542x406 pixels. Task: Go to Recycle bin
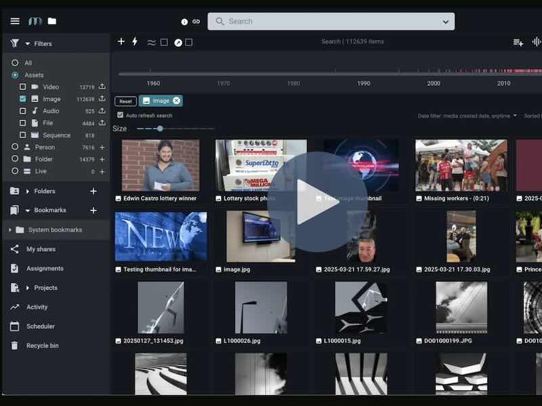[42, 346]
